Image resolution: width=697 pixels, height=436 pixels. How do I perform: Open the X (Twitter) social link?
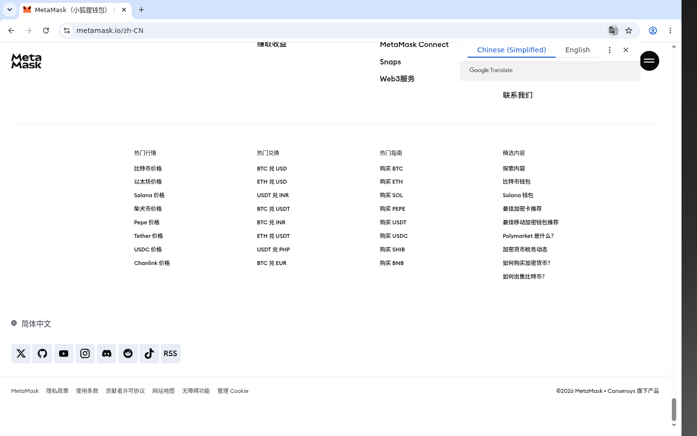(x=21, y=354)
